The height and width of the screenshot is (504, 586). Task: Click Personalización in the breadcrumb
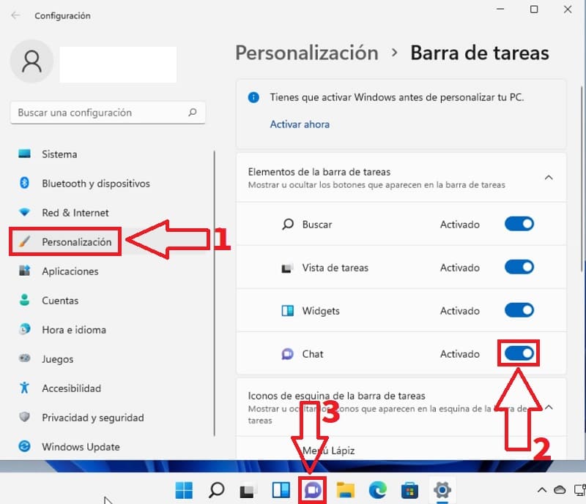coord(307,53)
